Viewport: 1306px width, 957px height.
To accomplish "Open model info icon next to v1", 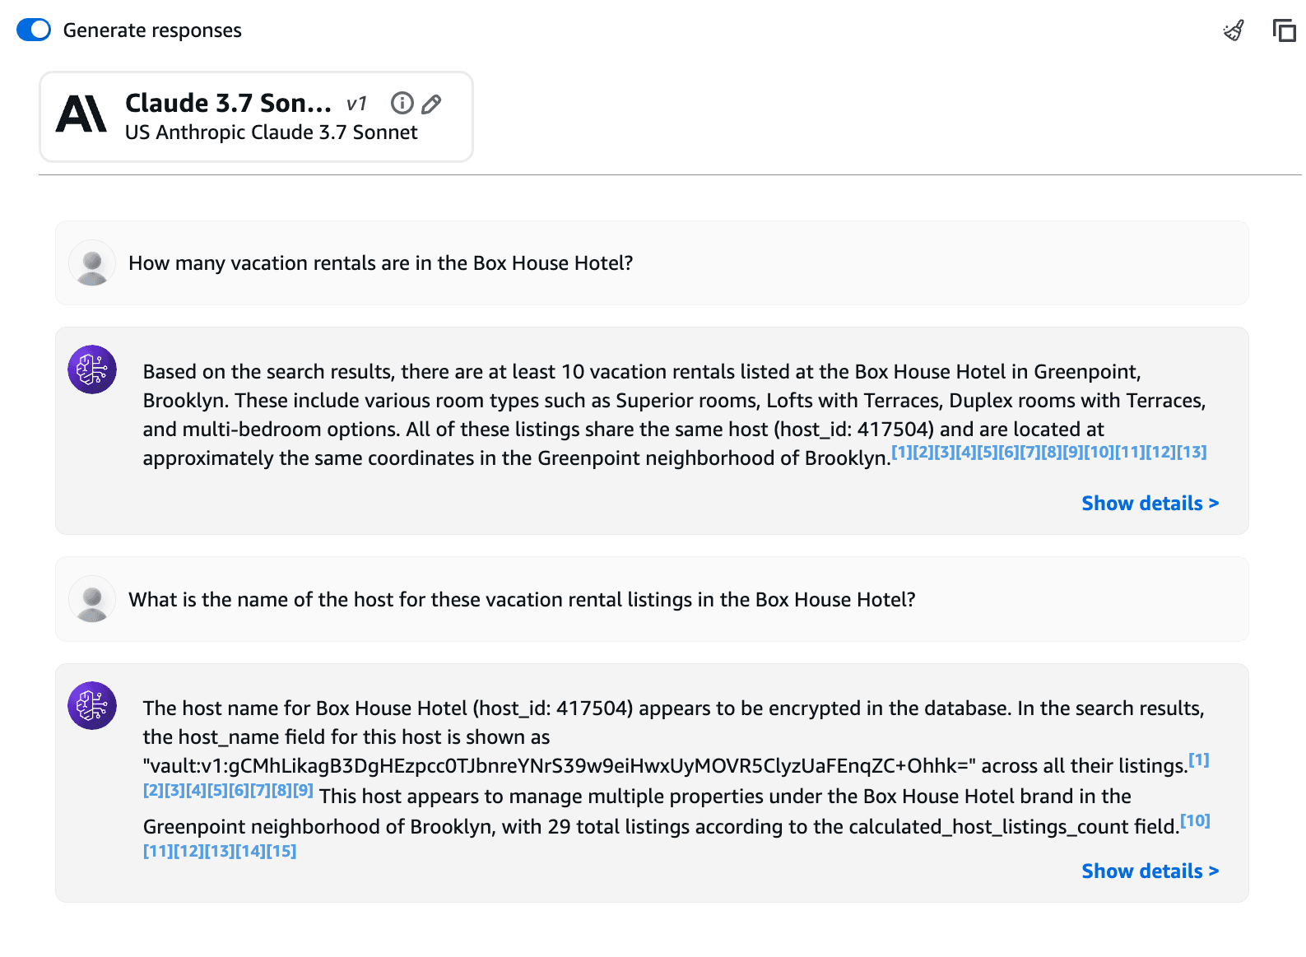I will pos(402,103).
